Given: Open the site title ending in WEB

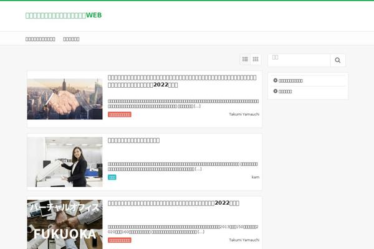Looking at the screenshot, I should tap(64, 15).
